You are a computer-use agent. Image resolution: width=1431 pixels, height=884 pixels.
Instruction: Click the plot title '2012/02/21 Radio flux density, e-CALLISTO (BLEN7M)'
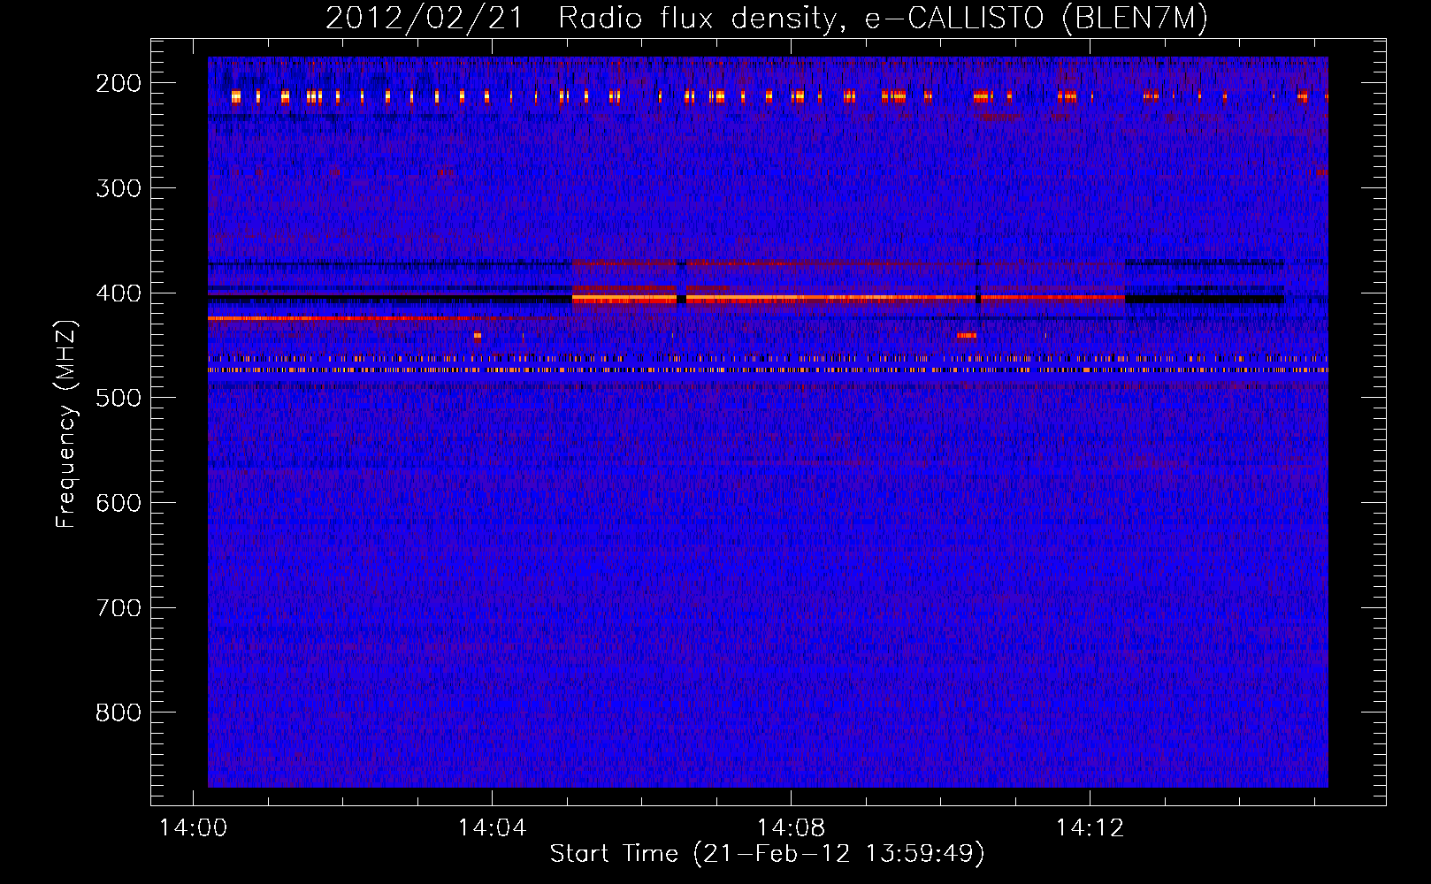(766, 19)
